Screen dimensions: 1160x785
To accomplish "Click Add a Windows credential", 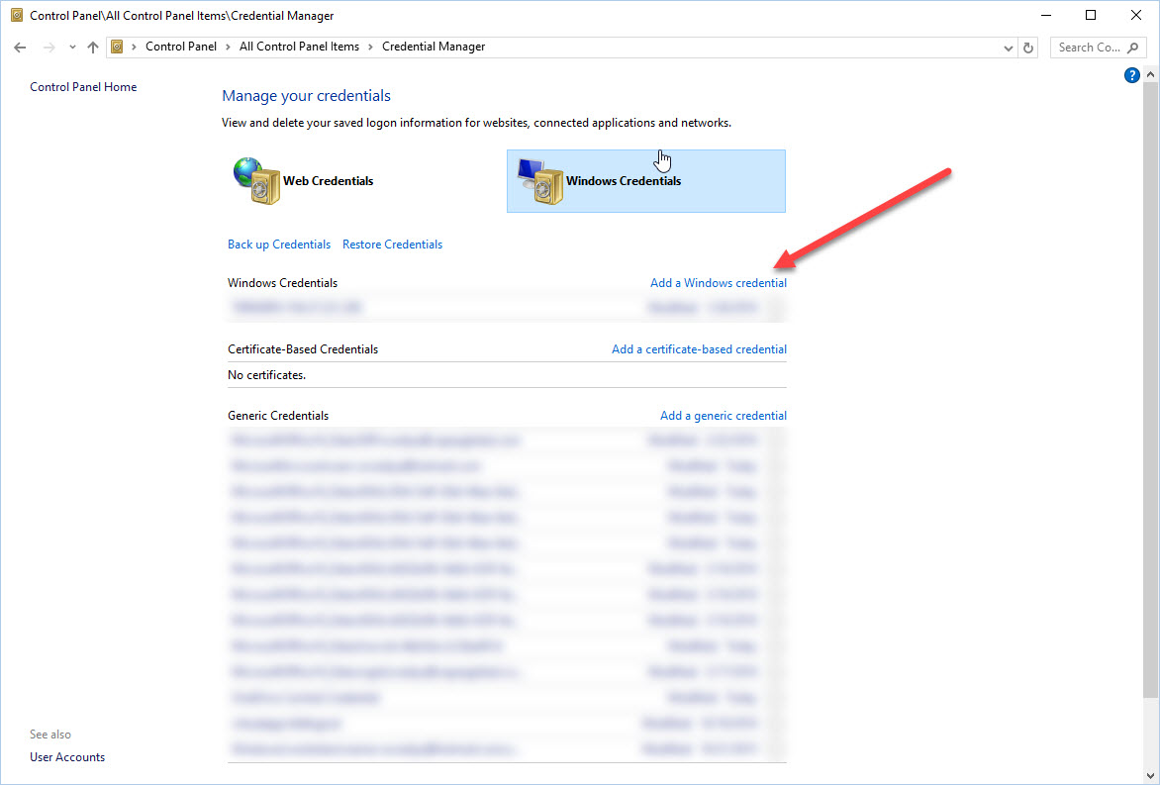I will pos(719,283).
